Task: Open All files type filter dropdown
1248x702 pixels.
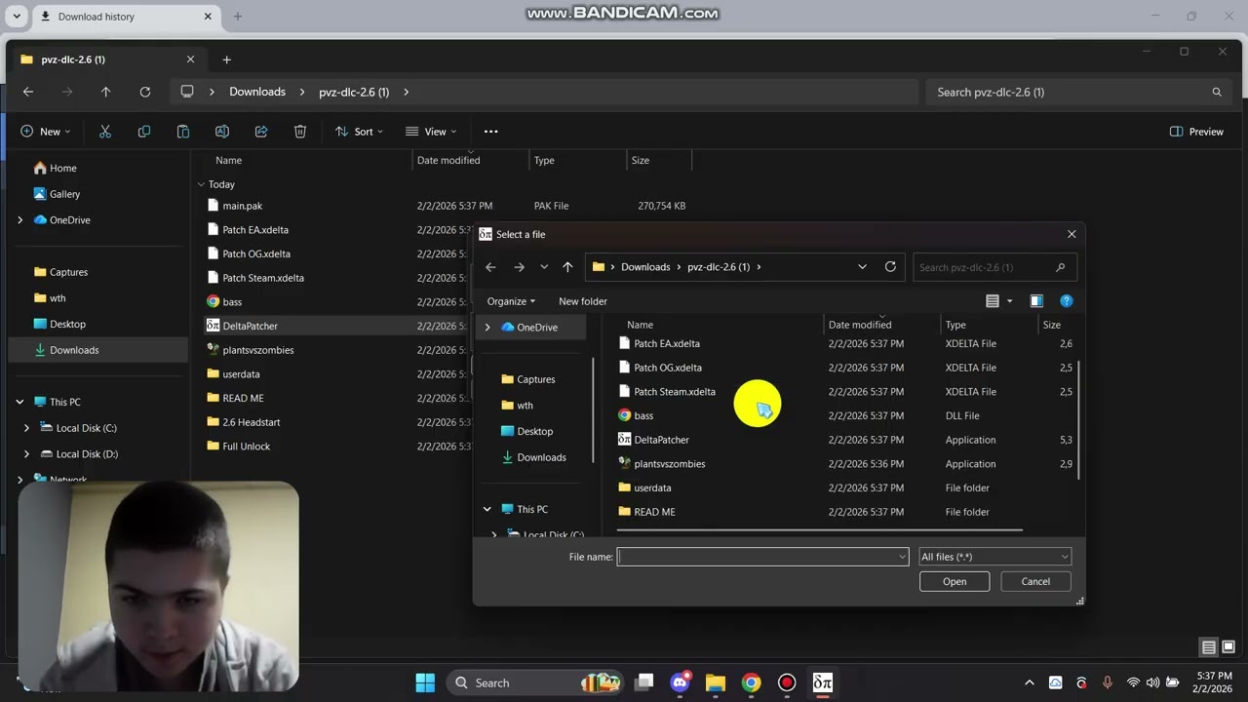Action: click(994, 557)
